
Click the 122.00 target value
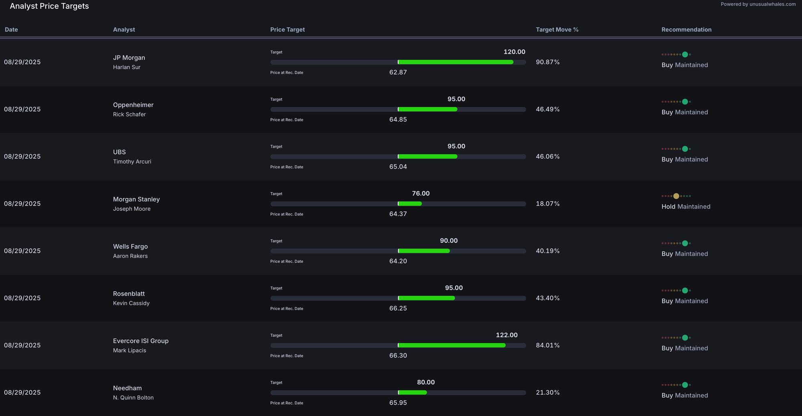[x=507, y=335]
